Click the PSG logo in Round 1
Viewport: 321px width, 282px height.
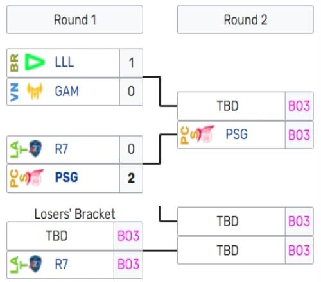pos(35,177)
